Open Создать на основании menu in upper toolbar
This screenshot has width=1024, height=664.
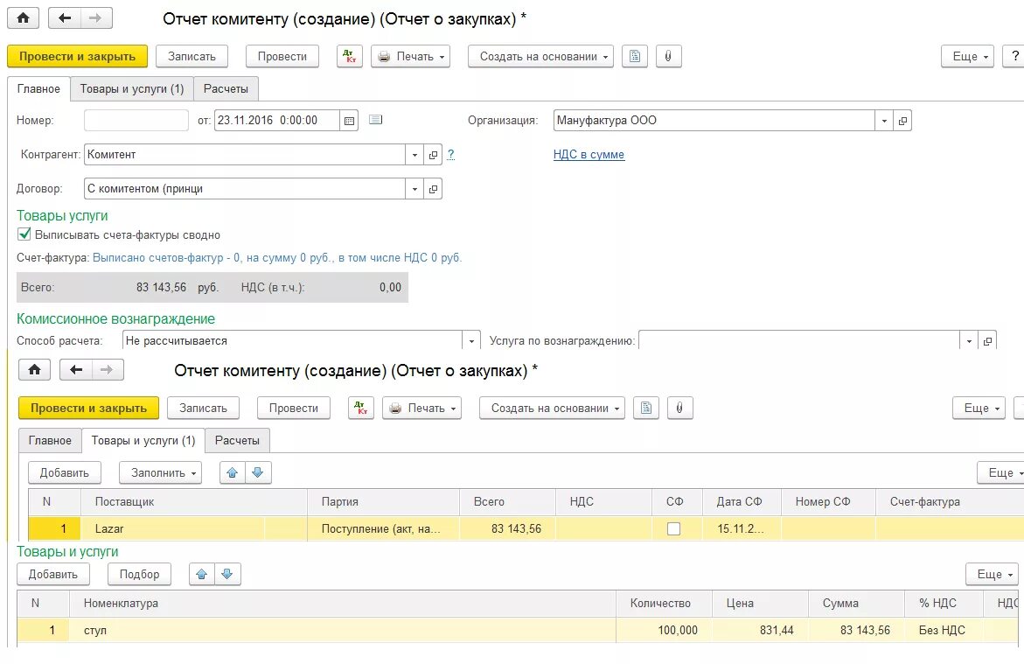tap(540, 56)
